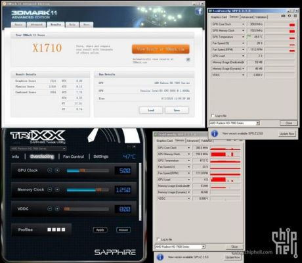302x263 pixels.
Task: Open the Advanced tab in the upper GPU-Z window
Action: point(247,17)
